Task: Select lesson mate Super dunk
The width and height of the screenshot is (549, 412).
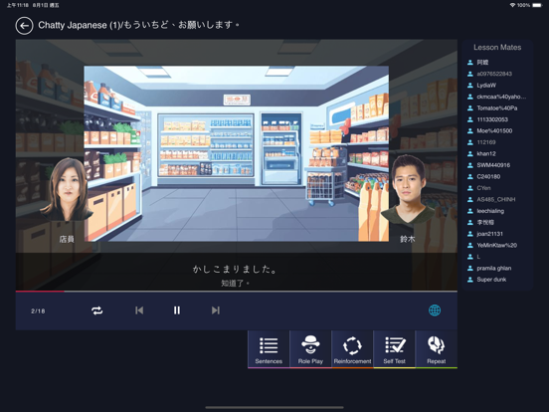Action: (491, 280)
